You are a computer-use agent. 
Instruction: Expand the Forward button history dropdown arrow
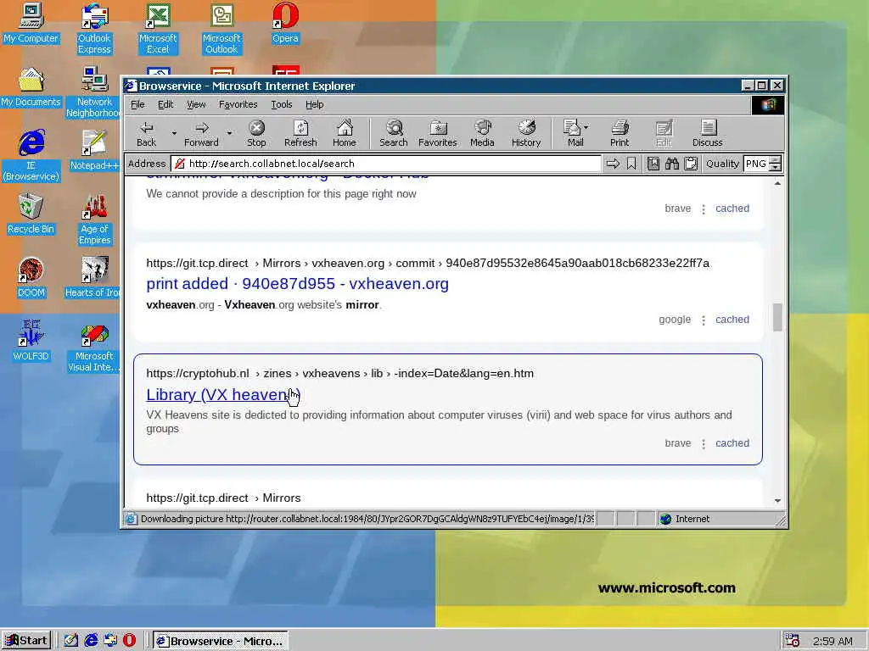229,133
